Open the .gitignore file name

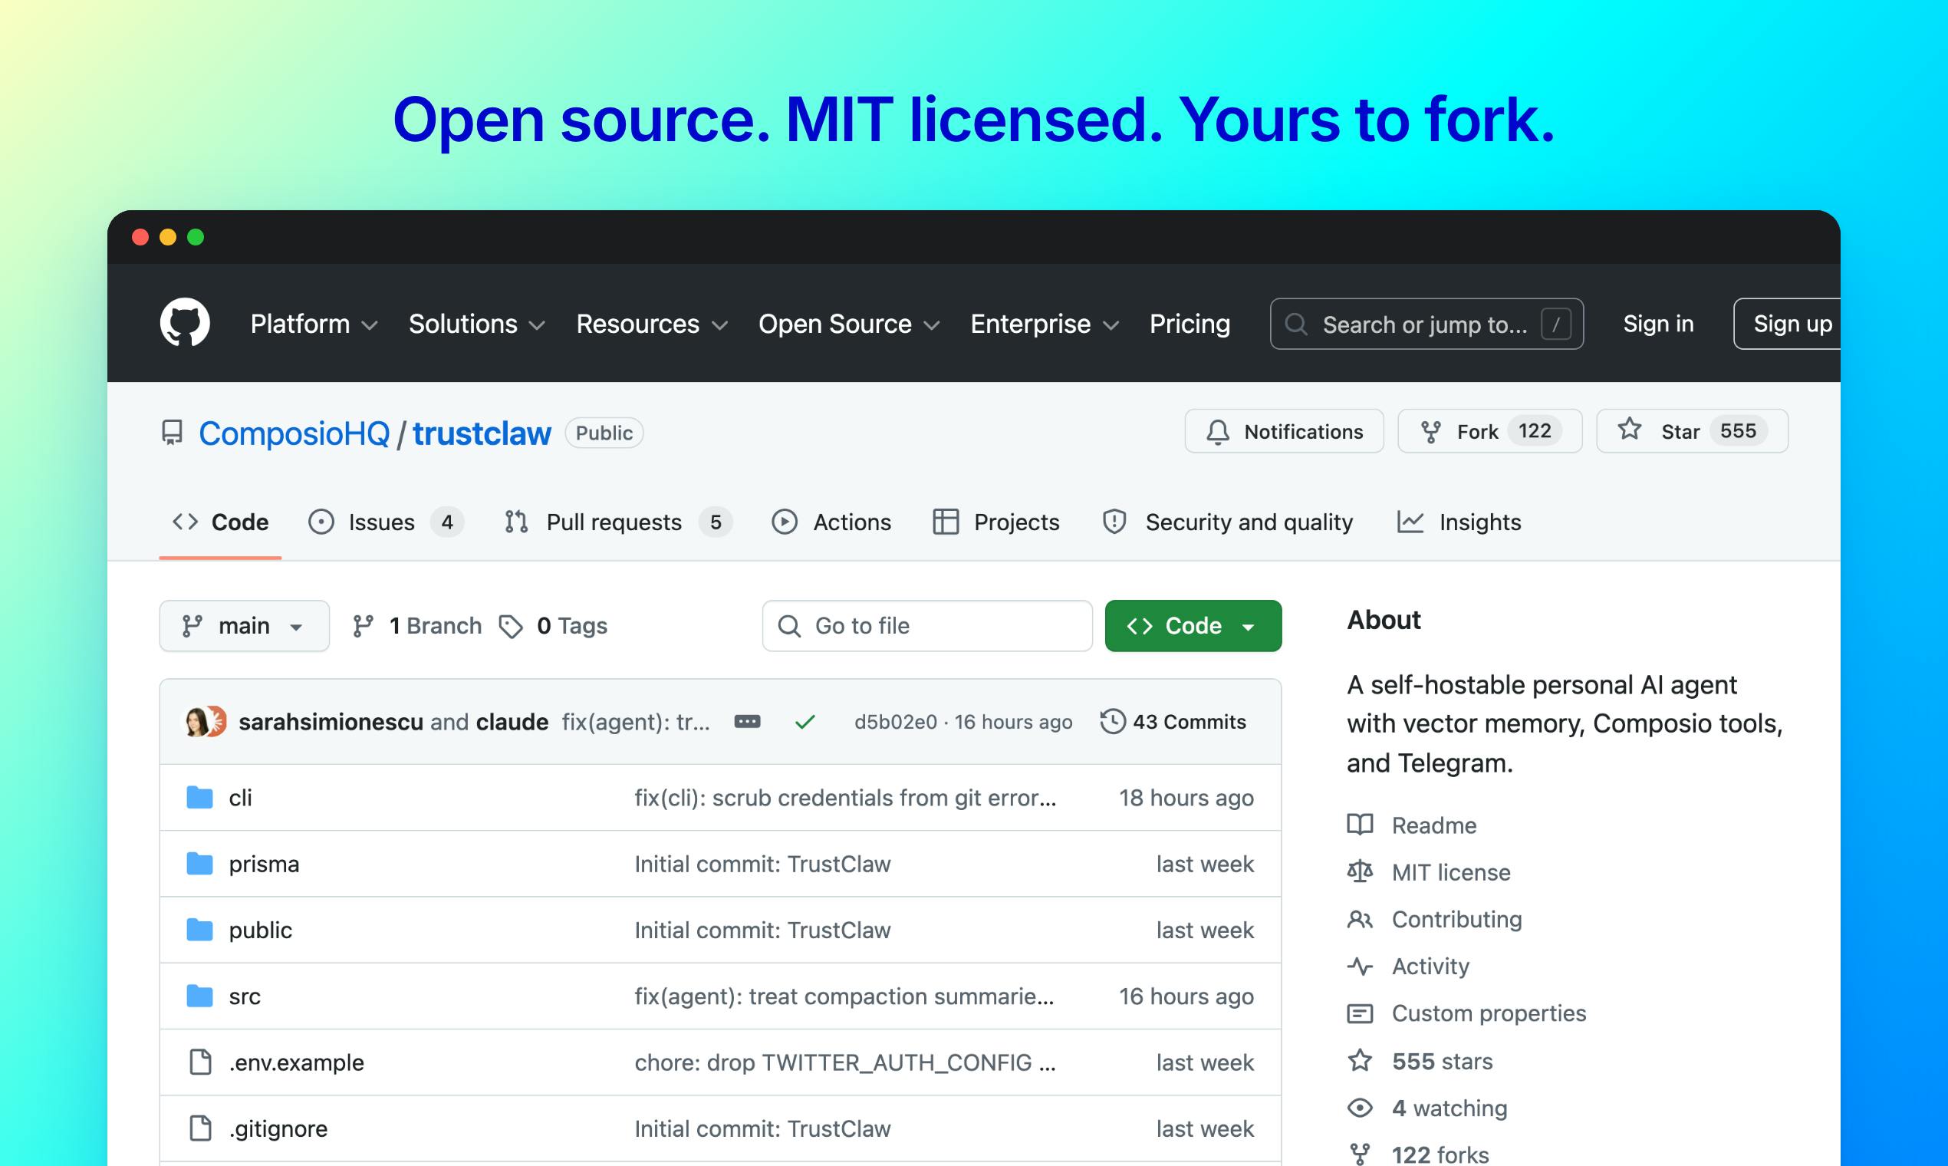tap(278, 1128)
